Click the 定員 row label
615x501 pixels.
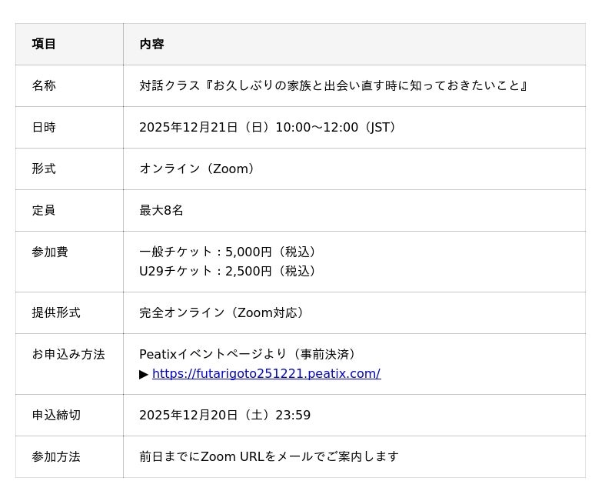(44, 211)
